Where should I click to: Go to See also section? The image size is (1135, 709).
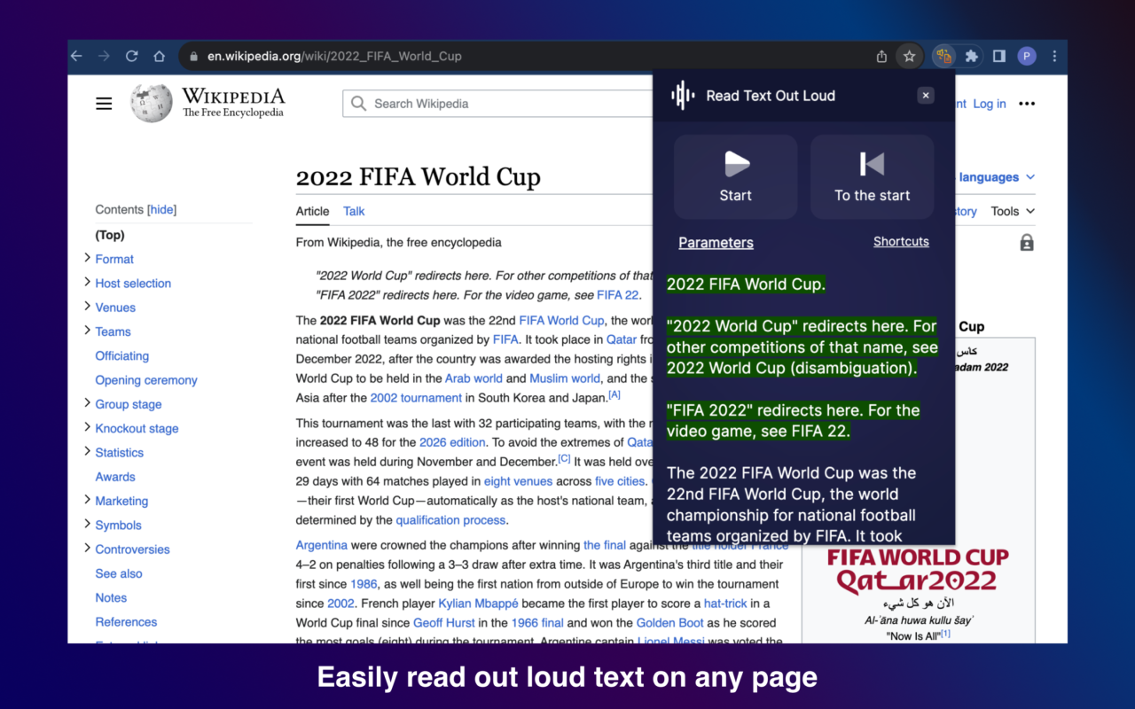point(119,573)
